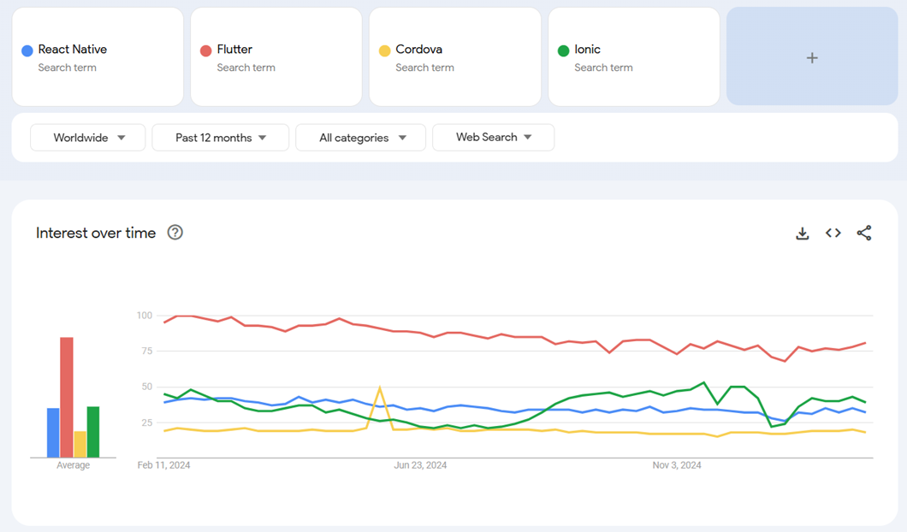Screen dimensions: 907x532
Task: Download the interest over time data
Action: (803, 233)
